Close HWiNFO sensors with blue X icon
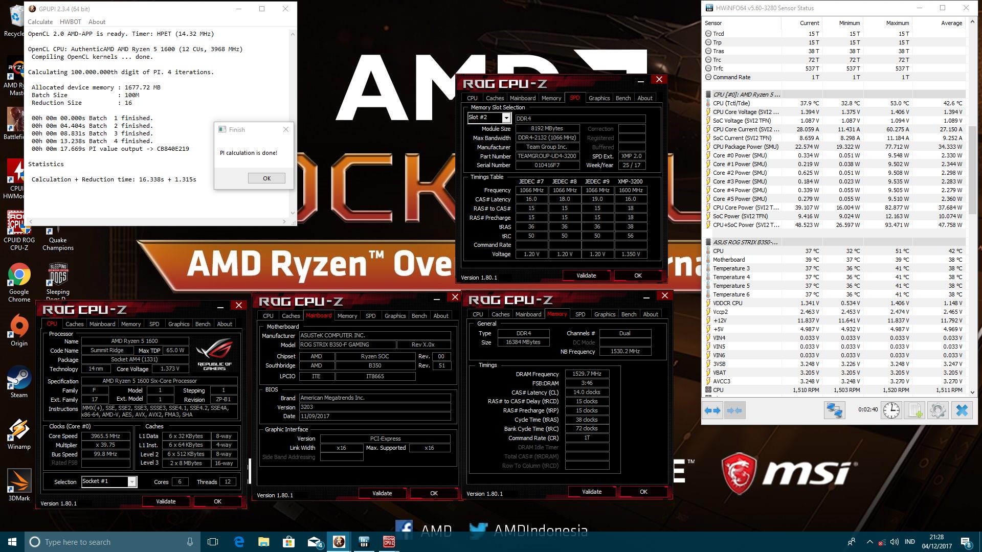The height and width of the screenshot is (552, 982). pyautogui.click(x=962, y=410)
